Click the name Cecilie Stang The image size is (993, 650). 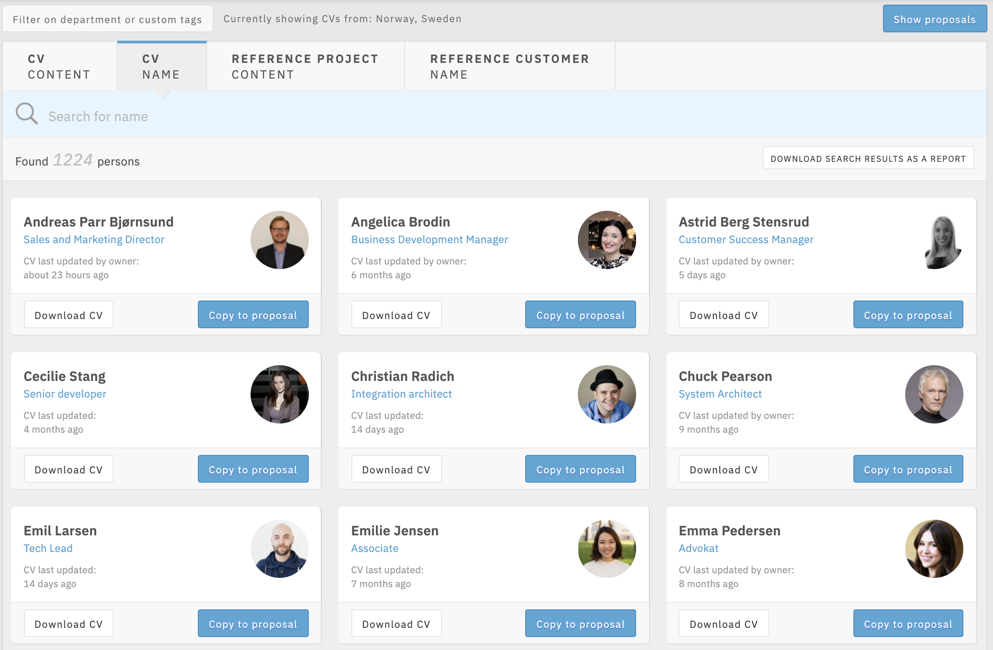tap(65, 376)
